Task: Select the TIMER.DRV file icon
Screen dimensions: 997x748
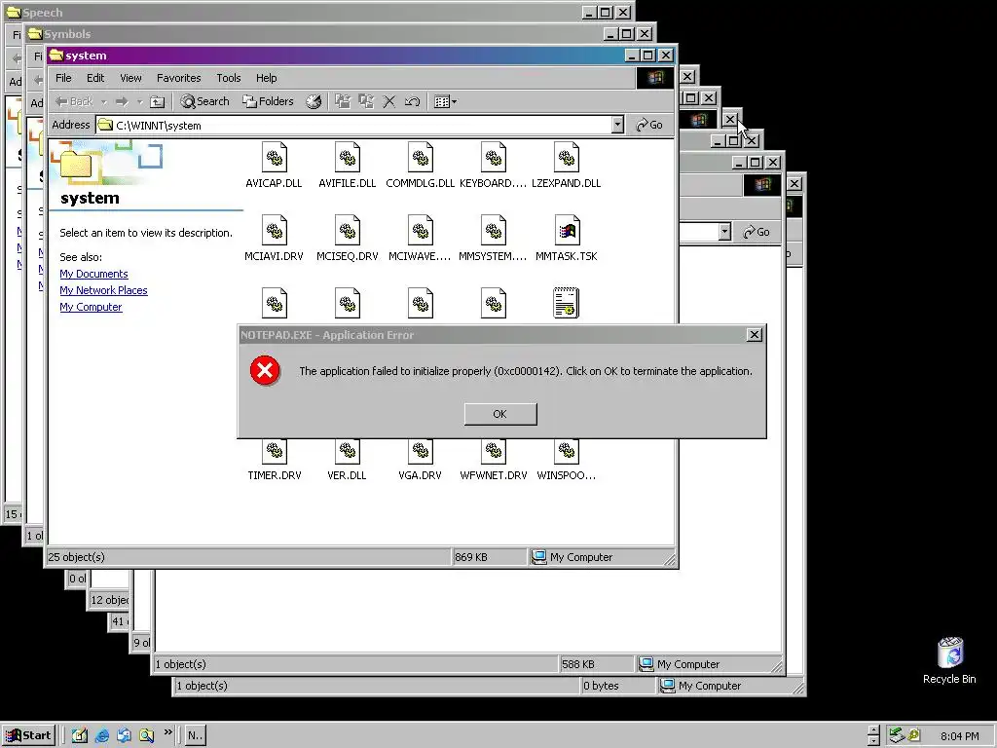Action: [274, 451]
